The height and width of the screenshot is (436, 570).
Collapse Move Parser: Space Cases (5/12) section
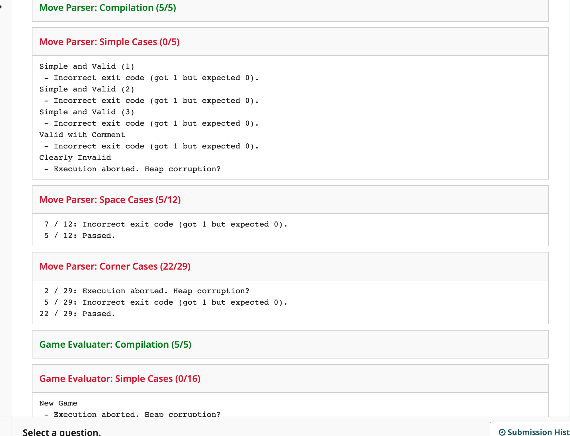(x=110, y=200)
